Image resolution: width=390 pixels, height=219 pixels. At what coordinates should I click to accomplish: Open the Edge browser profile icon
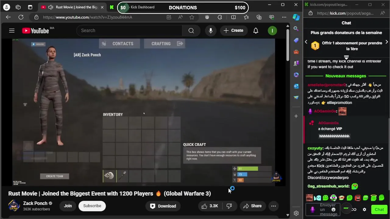click(6, 7)
